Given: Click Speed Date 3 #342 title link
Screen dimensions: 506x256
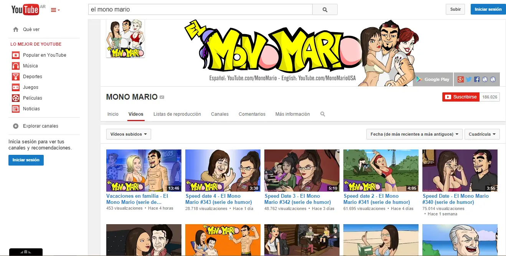Looking at the screenshot, I should point(297,199).
